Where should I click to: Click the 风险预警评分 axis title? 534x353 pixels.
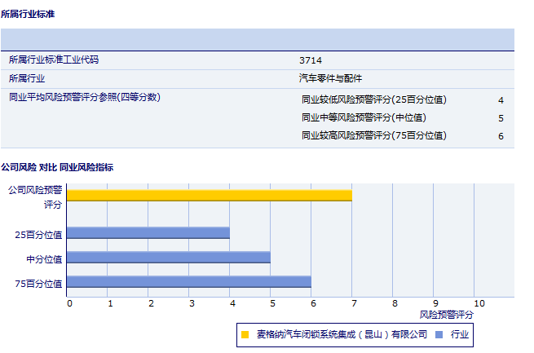coord(446,315)
